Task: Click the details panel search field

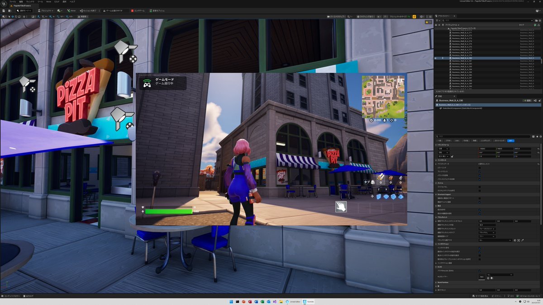Action: (482, 136)
